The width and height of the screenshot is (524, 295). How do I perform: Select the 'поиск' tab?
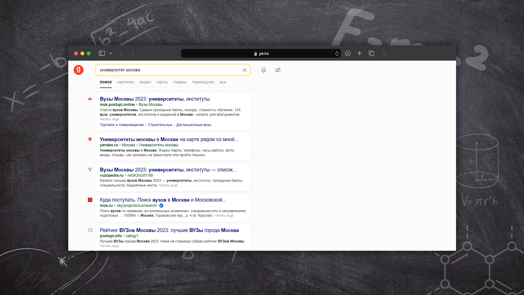[106, 82]
